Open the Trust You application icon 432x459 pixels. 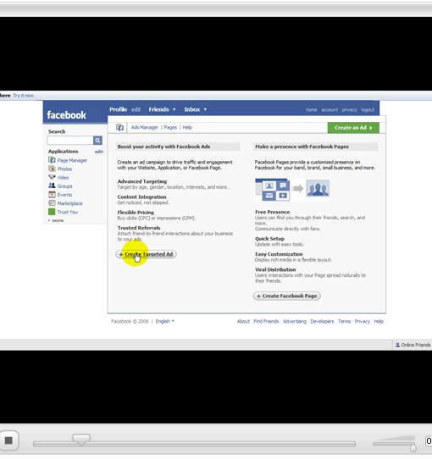pyautogui.click(x=52, y=212)
